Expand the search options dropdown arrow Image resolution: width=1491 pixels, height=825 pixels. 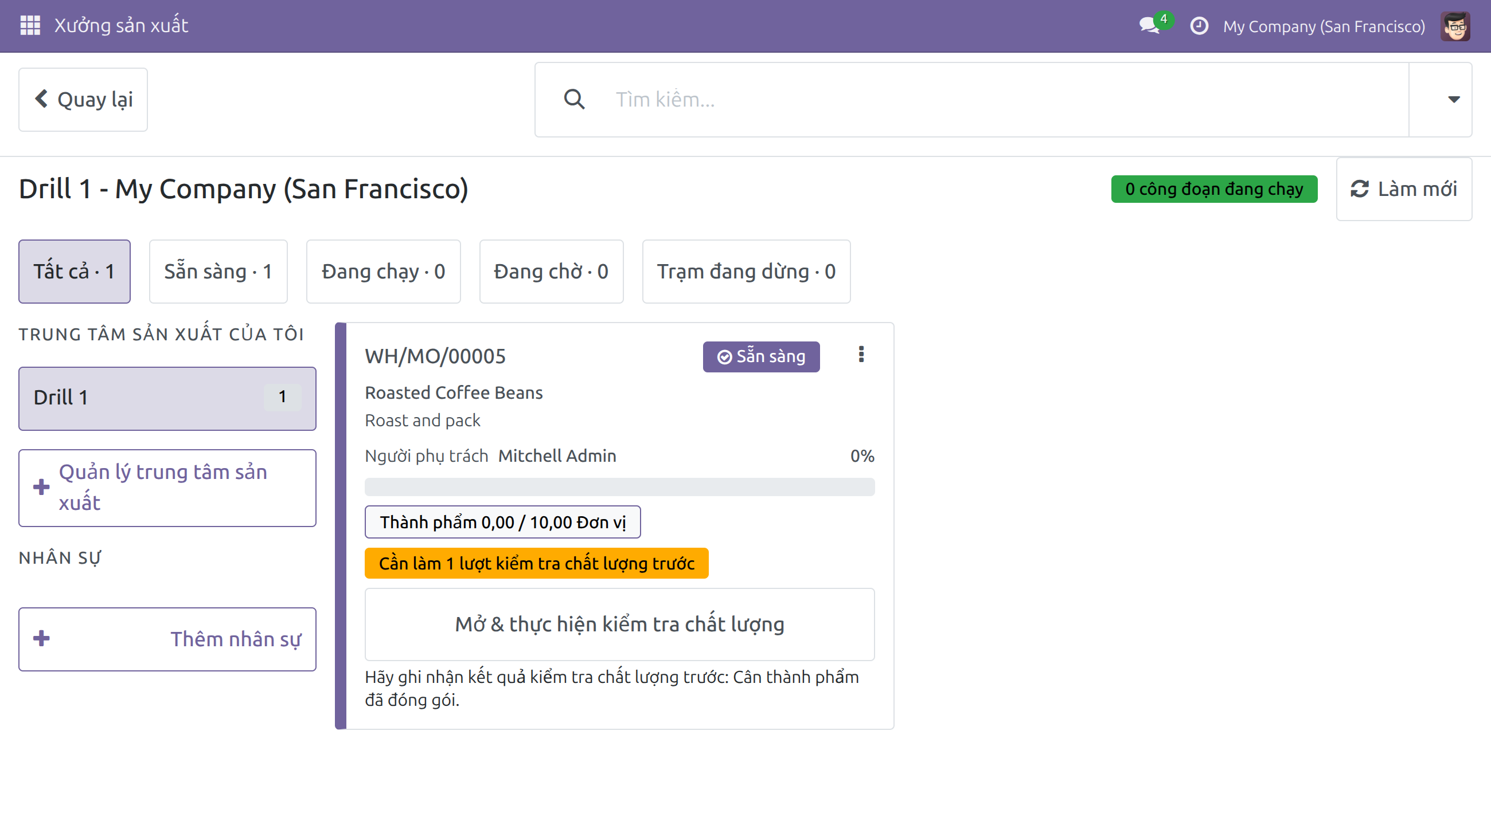pyautogui.click(x=1453, y=100)
